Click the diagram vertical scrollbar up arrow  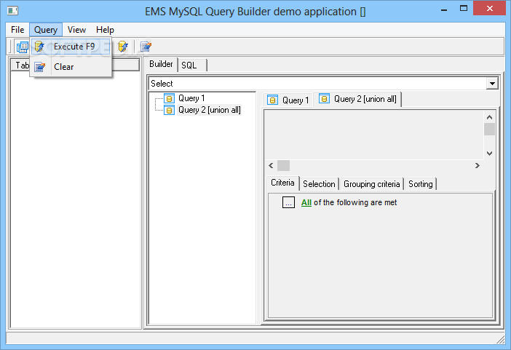[489, 117]
